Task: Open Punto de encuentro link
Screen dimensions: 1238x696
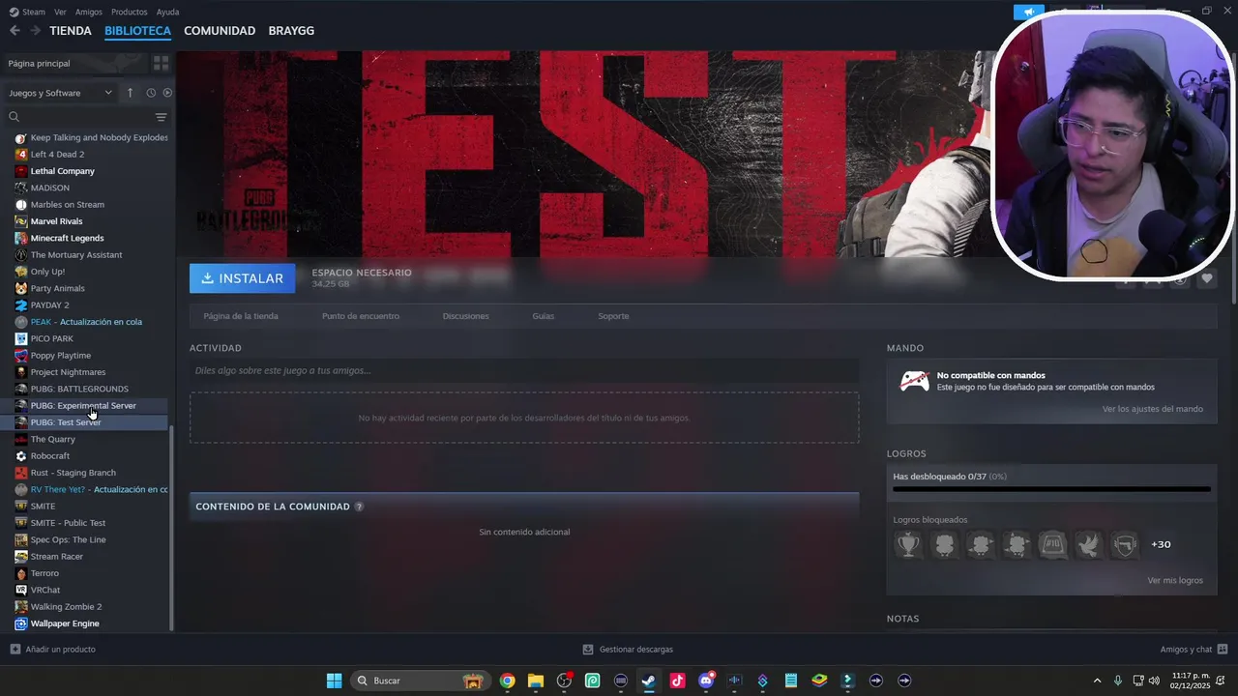Action: click(361, 316)
